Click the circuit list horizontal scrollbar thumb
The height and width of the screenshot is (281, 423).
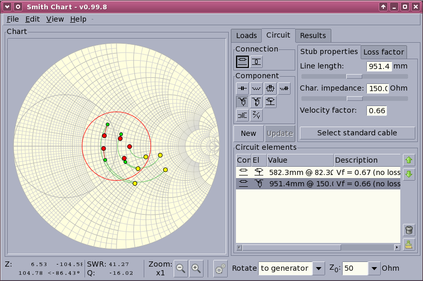291,248
